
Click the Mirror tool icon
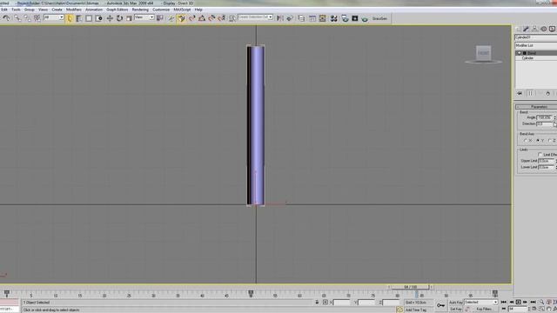pos(280,18)
